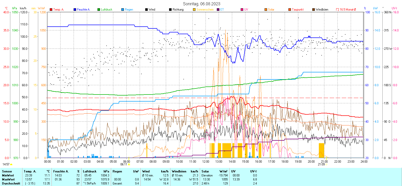This screenshot has width=402, height=186.
Task: Select the Richtung legend label
Action: point(178,10)
